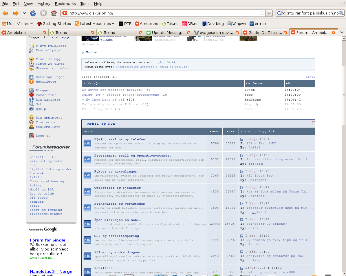The width and height of the screenshot is (346, 276).
Task: Switch to the Update Messag... tab
Action: click(168, 32)
